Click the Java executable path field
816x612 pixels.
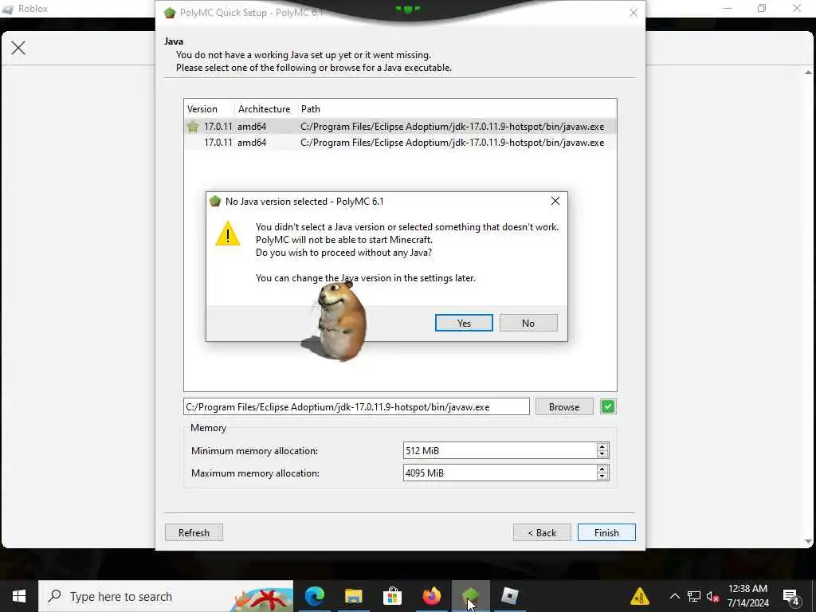pyautogui.click(x=356, y=407)
